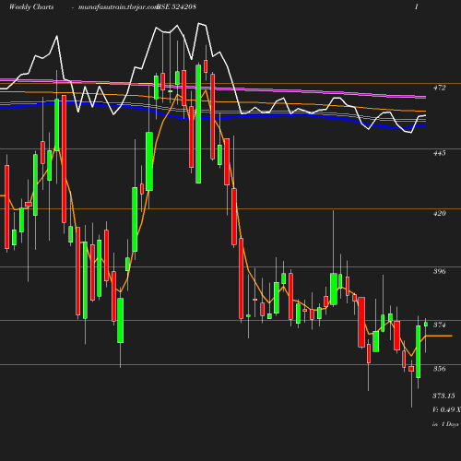Click the 396 price axis label
Screen dimensions: 461x461
[439, 271]
